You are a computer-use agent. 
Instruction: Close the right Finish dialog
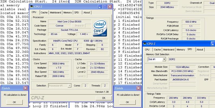coord(138,88)
